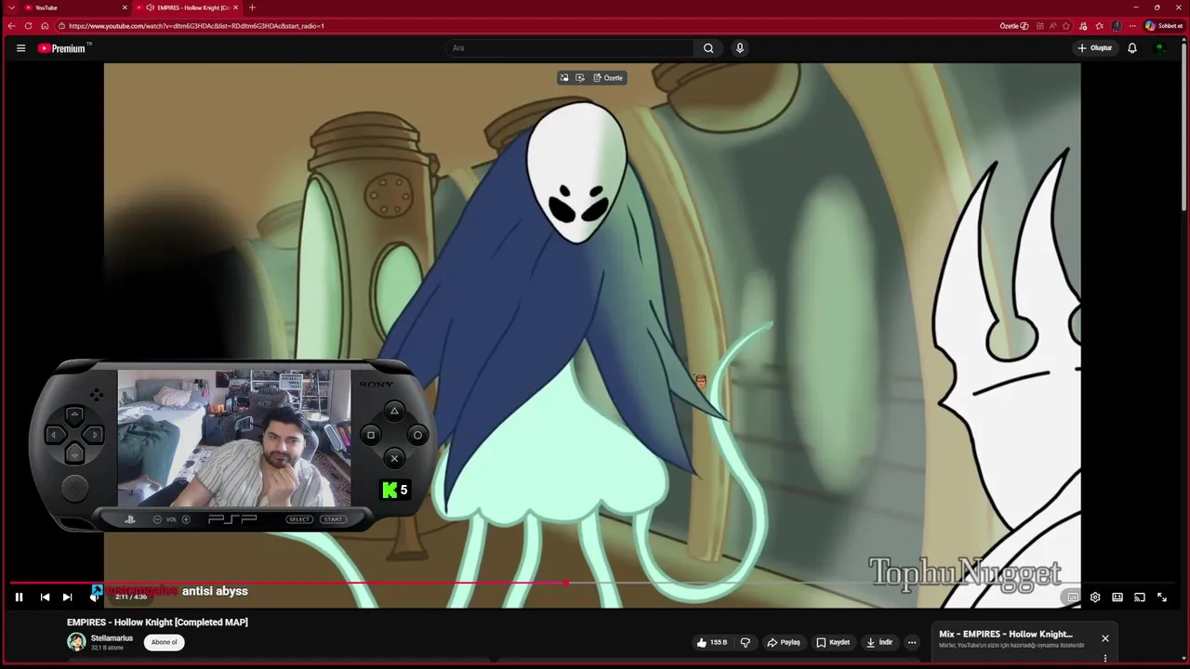1190x669 pixels.
Task: Open the tab actions chevron menu
Action: click(10, 7)
